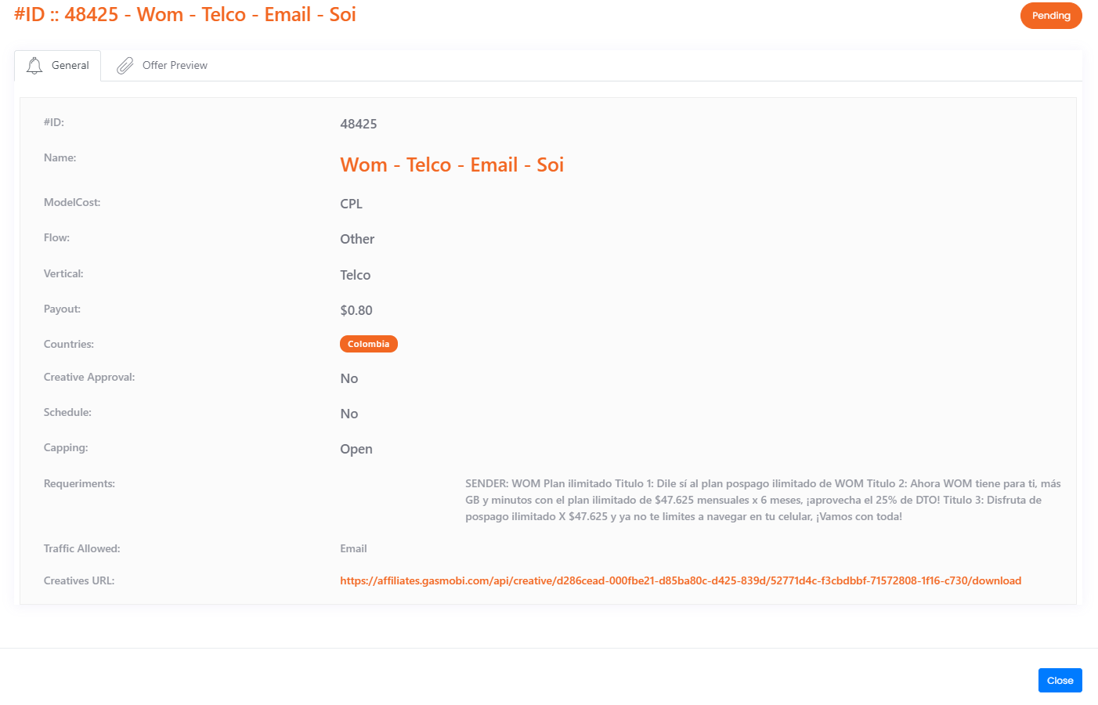Viewport: 1098px width, 705px height.
Task: Click the Flow value Other
Action: 357,239
